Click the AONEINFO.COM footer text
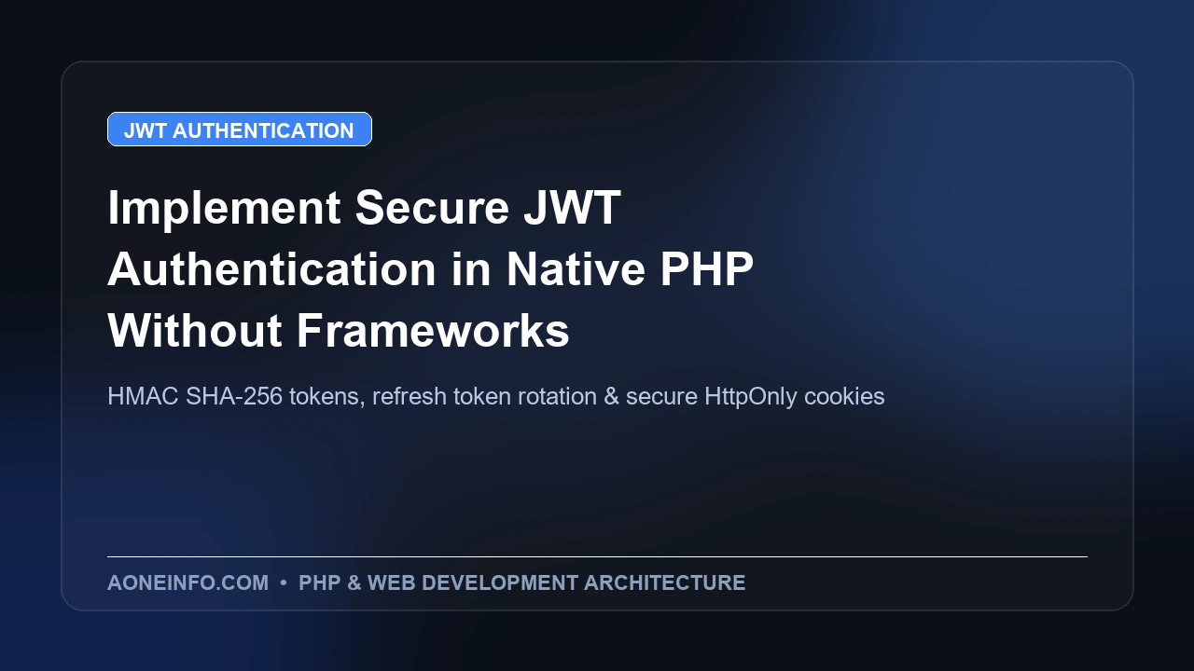 187,582
